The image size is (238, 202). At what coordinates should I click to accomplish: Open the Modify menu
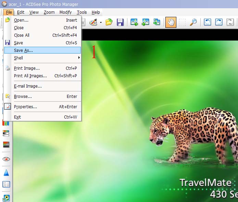tap(65, 12)
